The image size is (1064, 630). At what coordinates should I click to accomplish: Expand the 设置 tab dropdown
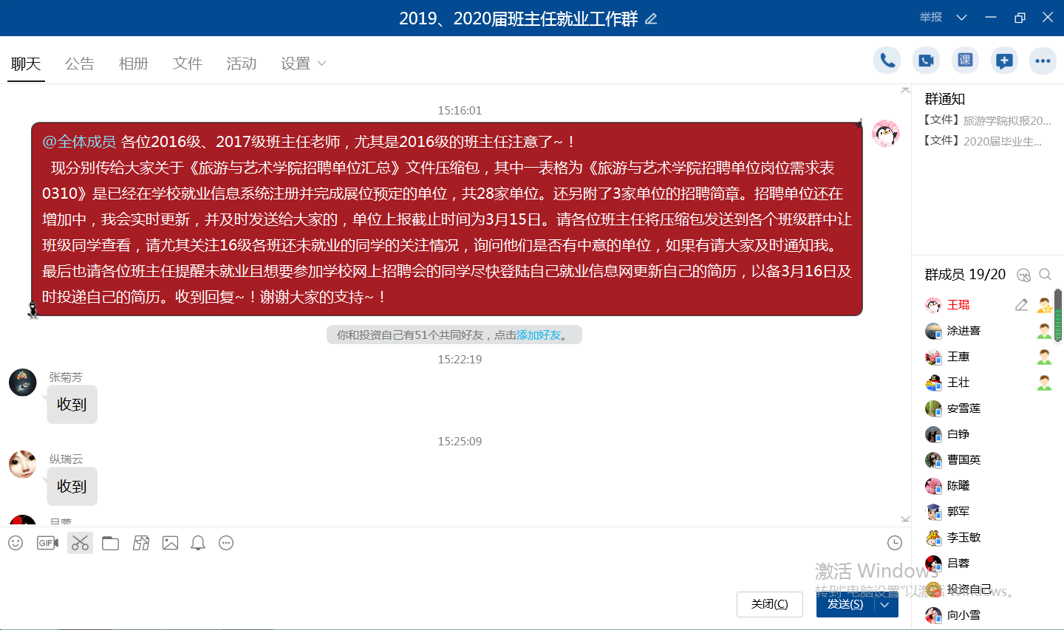point(321,64)
